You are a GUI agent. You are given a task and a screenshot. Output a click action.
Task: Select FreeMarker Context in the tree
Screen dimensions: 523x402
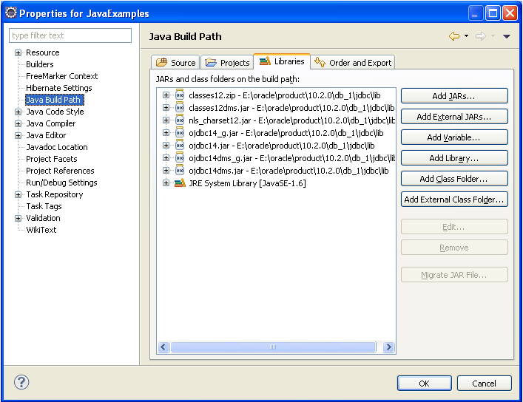tap(61, 76)
